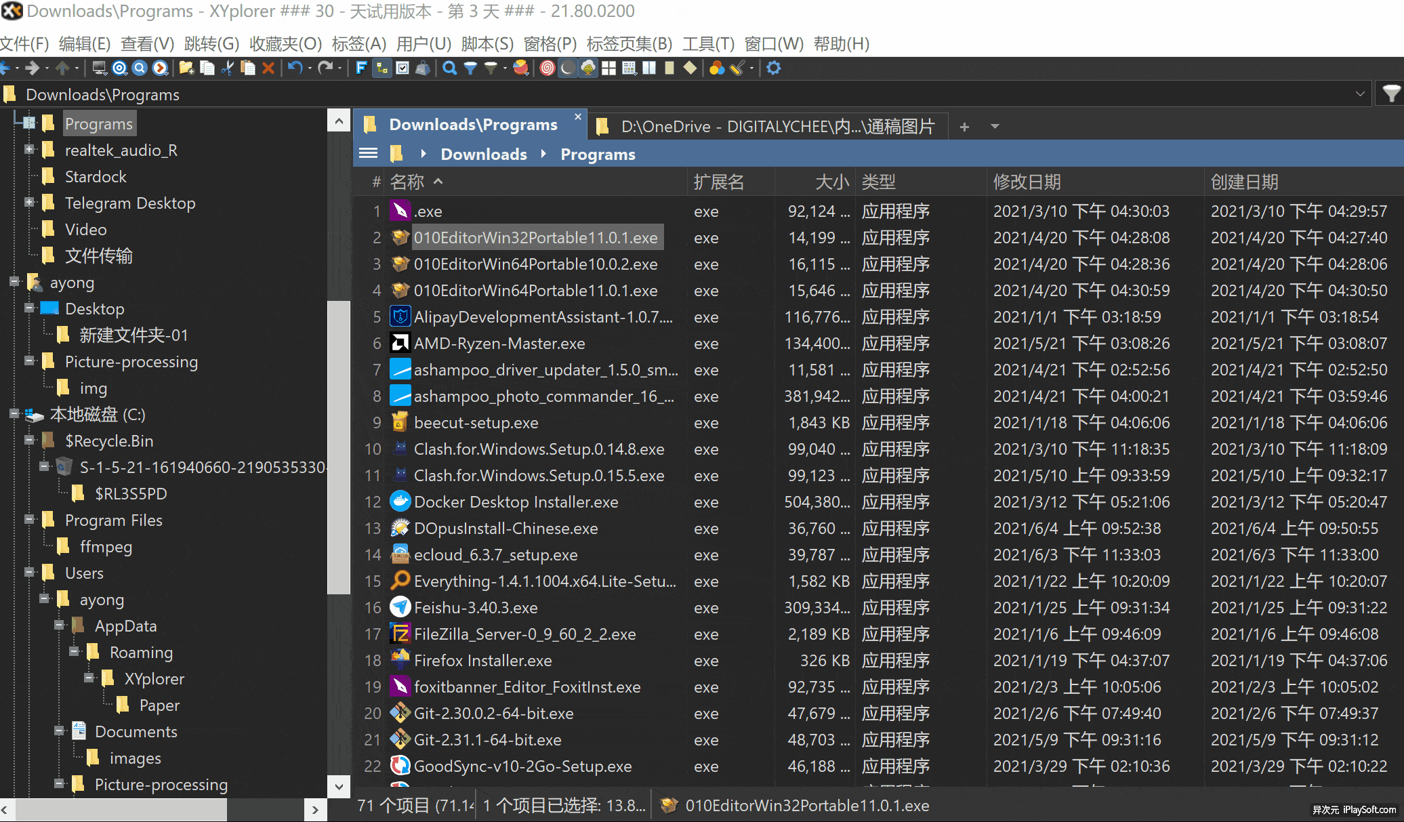The height and width of the screenshot is (822, 1404).
Task: Open find files with the magnifier icon
Action: (x=449, y=68)
